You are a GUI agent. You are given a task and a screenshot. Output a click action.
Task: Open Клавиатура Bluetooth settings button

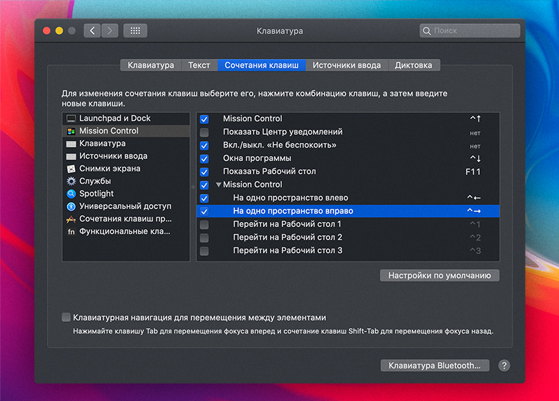coord(434,366)
